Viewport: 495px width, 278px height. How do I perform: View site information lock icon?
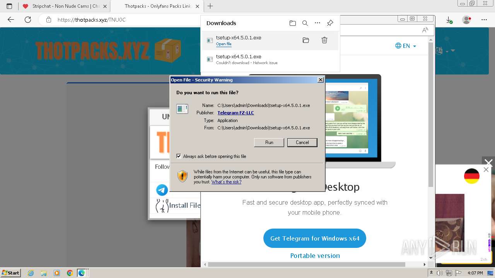tap(49, 20)
